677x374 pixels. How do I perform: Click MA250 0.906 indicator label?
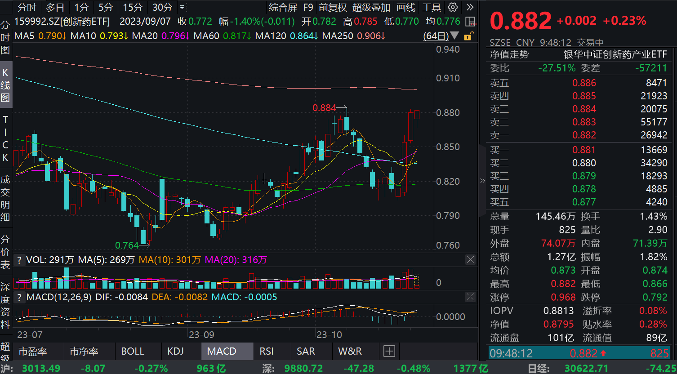354,36
